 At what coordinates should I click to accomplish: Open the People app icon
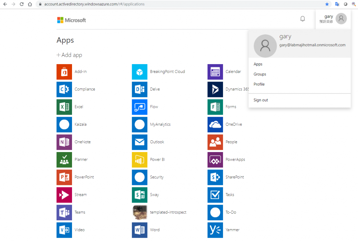215,142
